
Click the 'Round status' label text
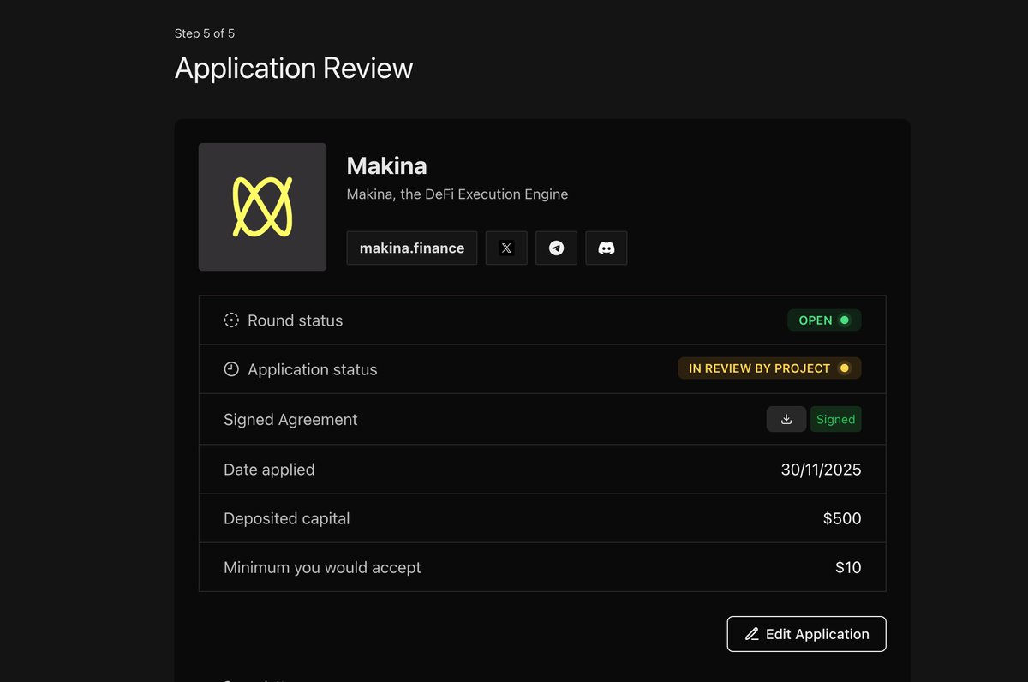coord(296,320)
